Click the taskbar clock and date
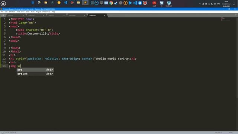238x134 pixels. 226,4
